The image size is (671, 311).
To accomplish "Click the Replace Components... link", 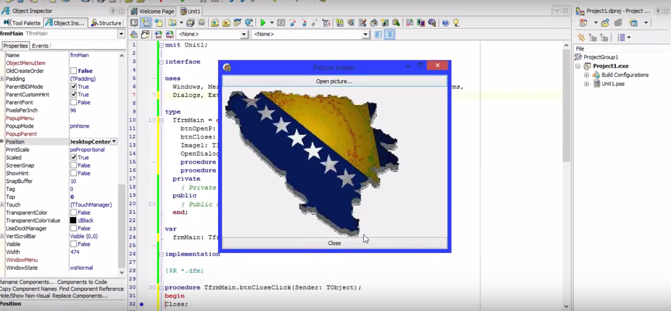I will point(80,296).
